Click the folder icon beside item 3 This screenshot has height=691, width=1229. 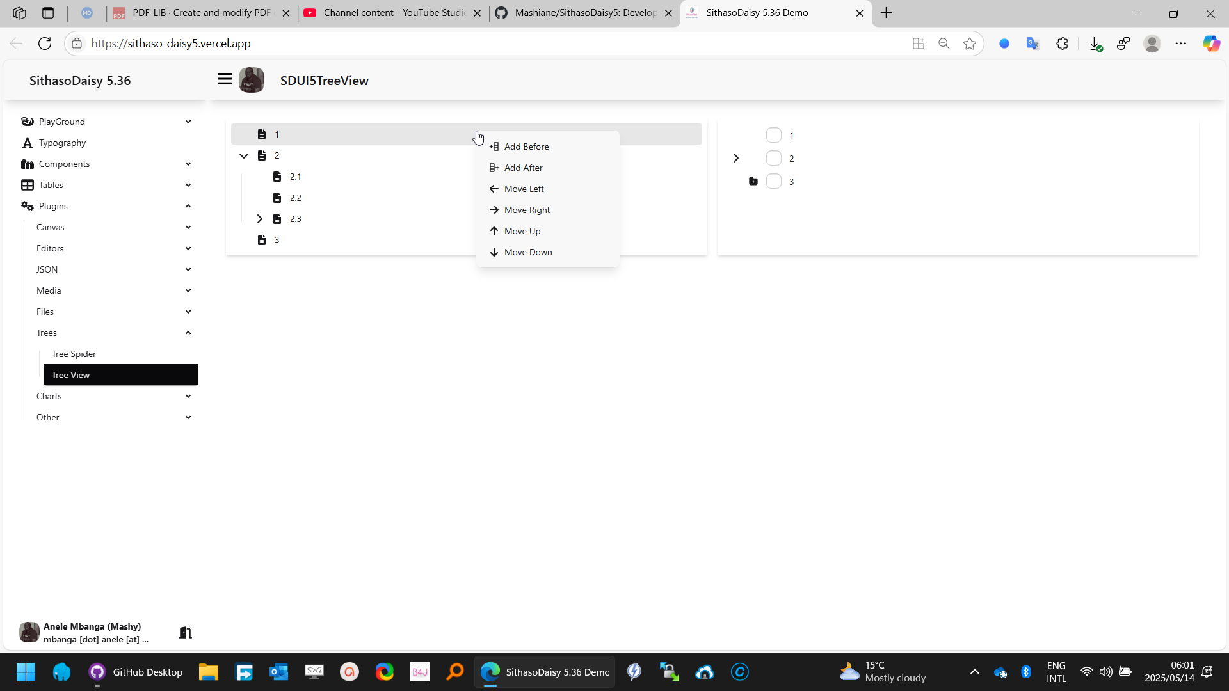[753, 182]
